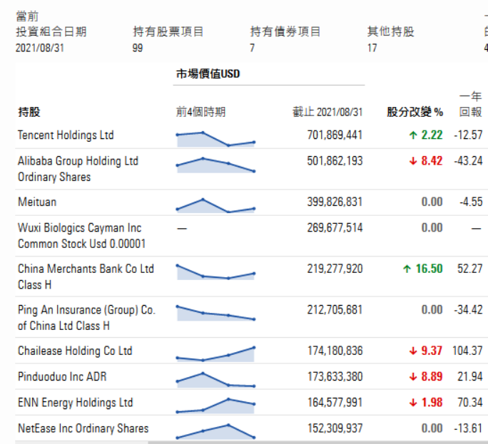Select market value 164,577,991
The height and width of the screenshot is (444, 488).
coord(335,403)
